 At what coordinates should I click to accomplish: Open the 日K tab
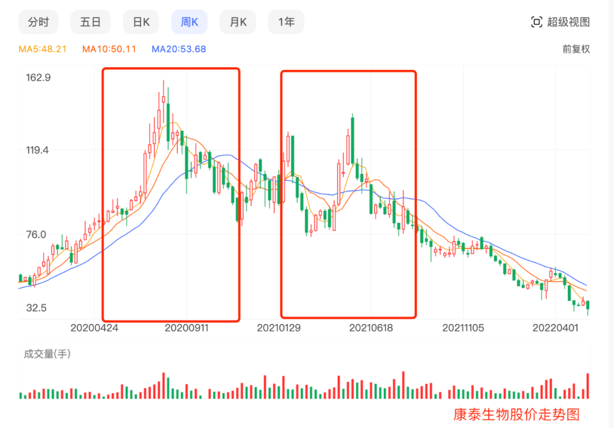141,22
